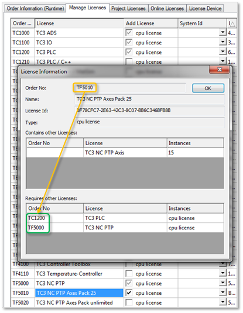The height and width of the screenshot is (313, 243).
Task: Select TC3 NC PTP Axes Pack 25 row
Action: click(x=79, y=293)
